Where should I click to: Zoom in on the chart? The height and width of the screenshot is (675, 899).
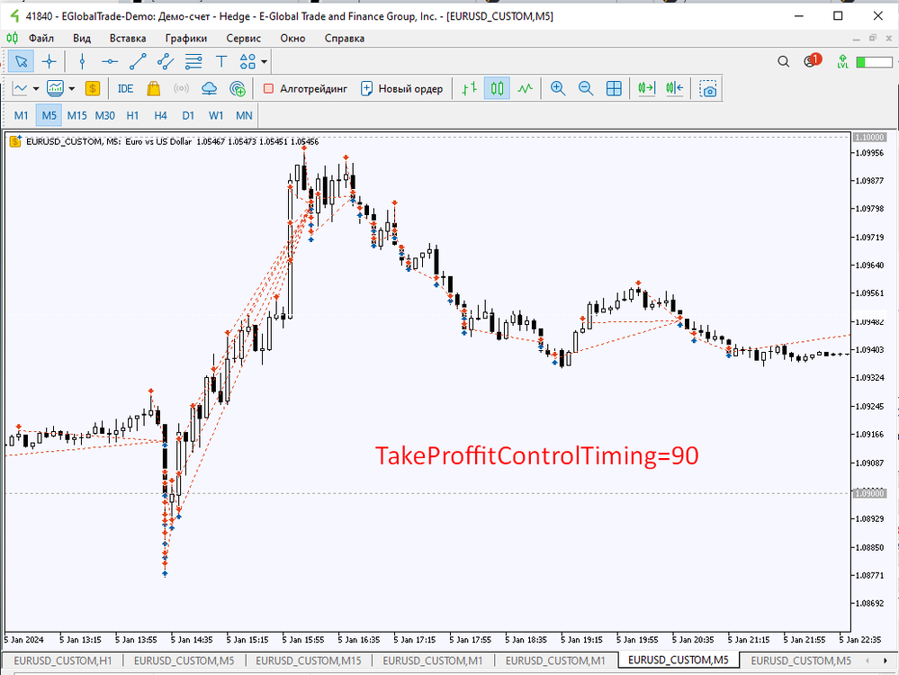point(558,89)
